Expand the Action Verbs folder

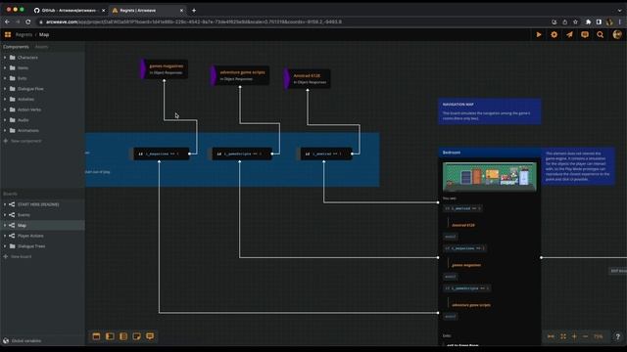click(5, 110)
